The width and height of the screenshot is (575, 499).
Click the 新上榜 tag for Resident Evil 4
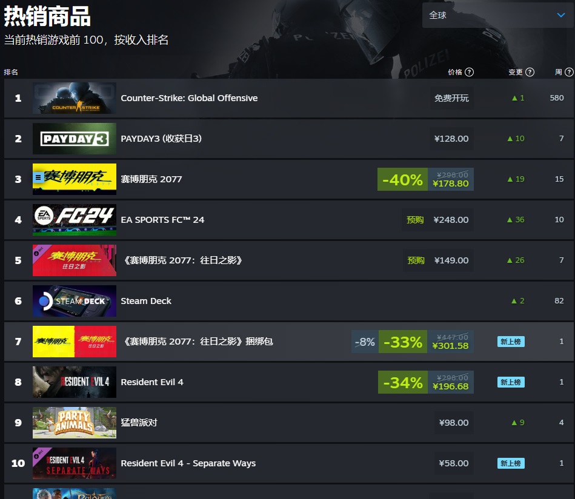click(x=511, y=382)
